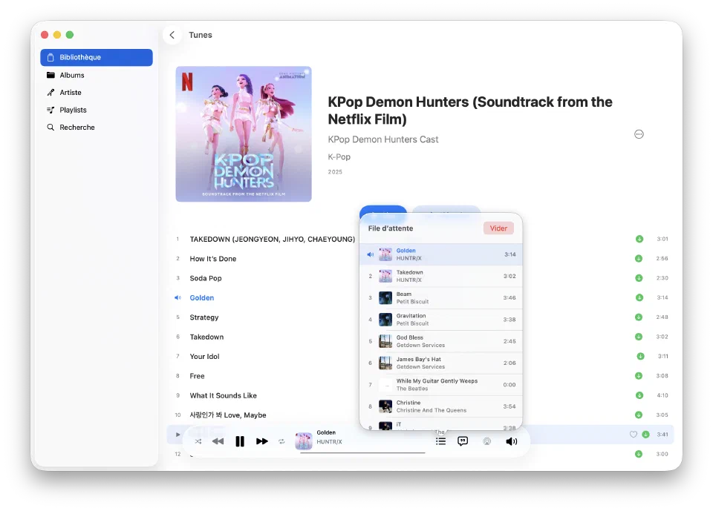Click download icon on the 3:41 row
The height and width of the screenshot is (511, 713).
click(645, 434)
